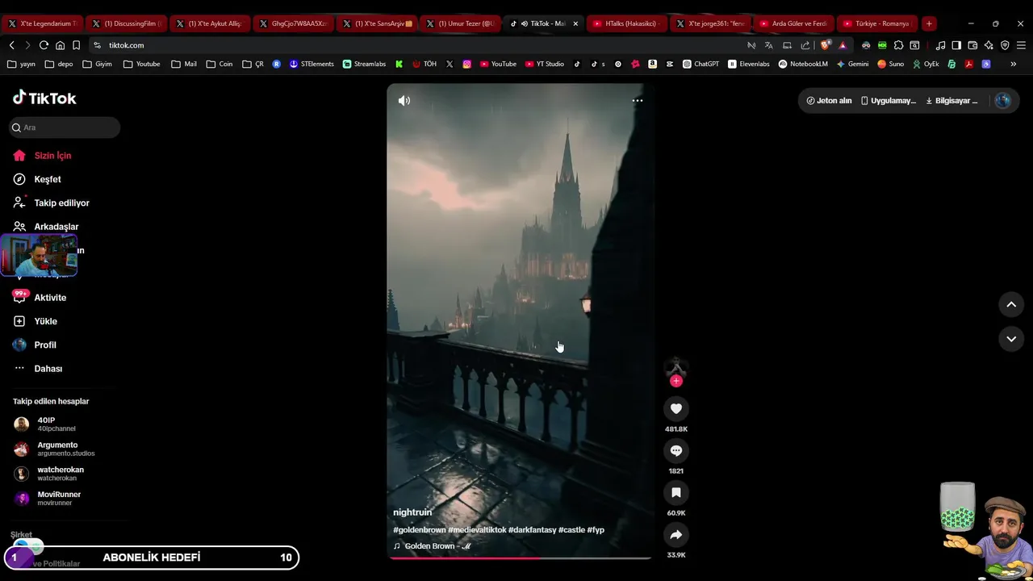The image size is (1033, 581).
Task: Click the TikTok logo
Action: [44, 98]
